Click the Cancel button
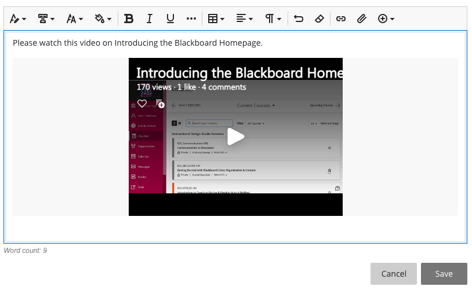Image resolution: width=472 pixels, height=301 pixels. click(394, 274)
